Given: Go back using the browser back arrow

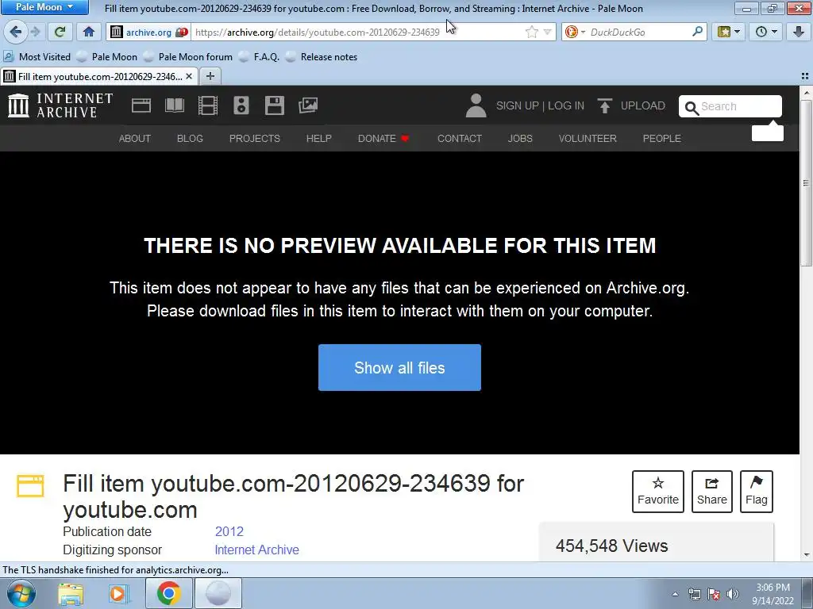Looking at the screenshot, I should click(x=15, y=32).
